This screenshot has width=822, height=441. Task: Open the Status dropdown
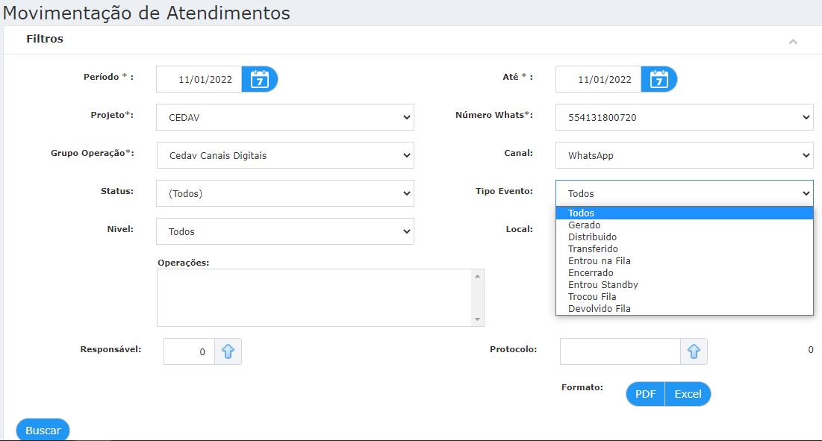pos(285,193)
